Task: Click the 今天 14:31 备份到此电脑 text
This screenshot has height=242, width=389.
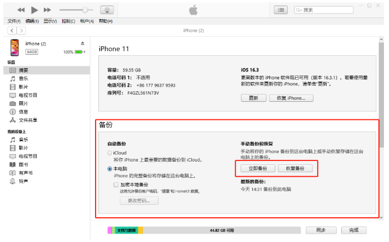Action: click(266, 189)
